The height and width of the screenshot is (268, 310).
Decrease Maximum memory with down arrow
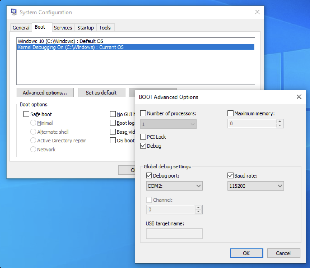pos(280,125)
